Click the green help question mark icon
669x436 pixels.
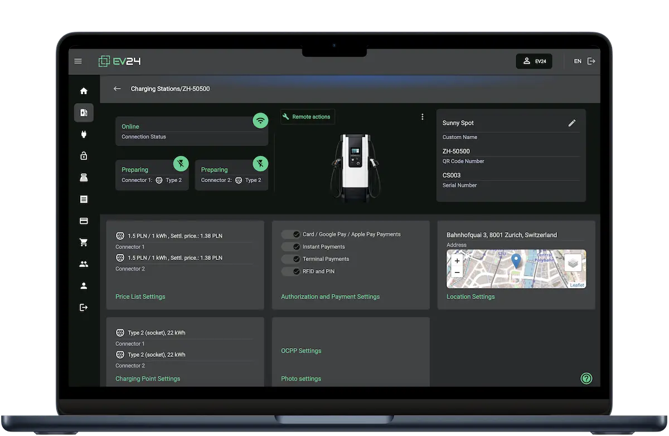[586, 379]
